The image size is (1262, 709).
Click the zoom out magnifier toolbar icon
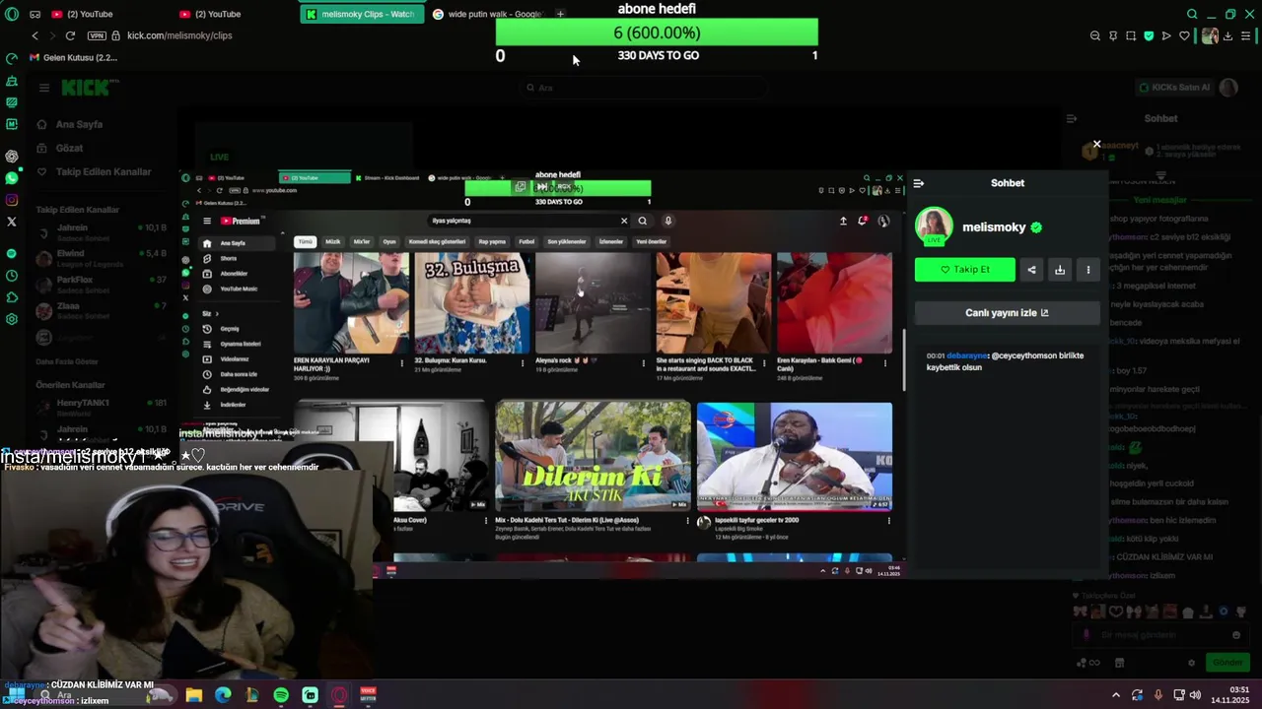tap(1095, 35)
